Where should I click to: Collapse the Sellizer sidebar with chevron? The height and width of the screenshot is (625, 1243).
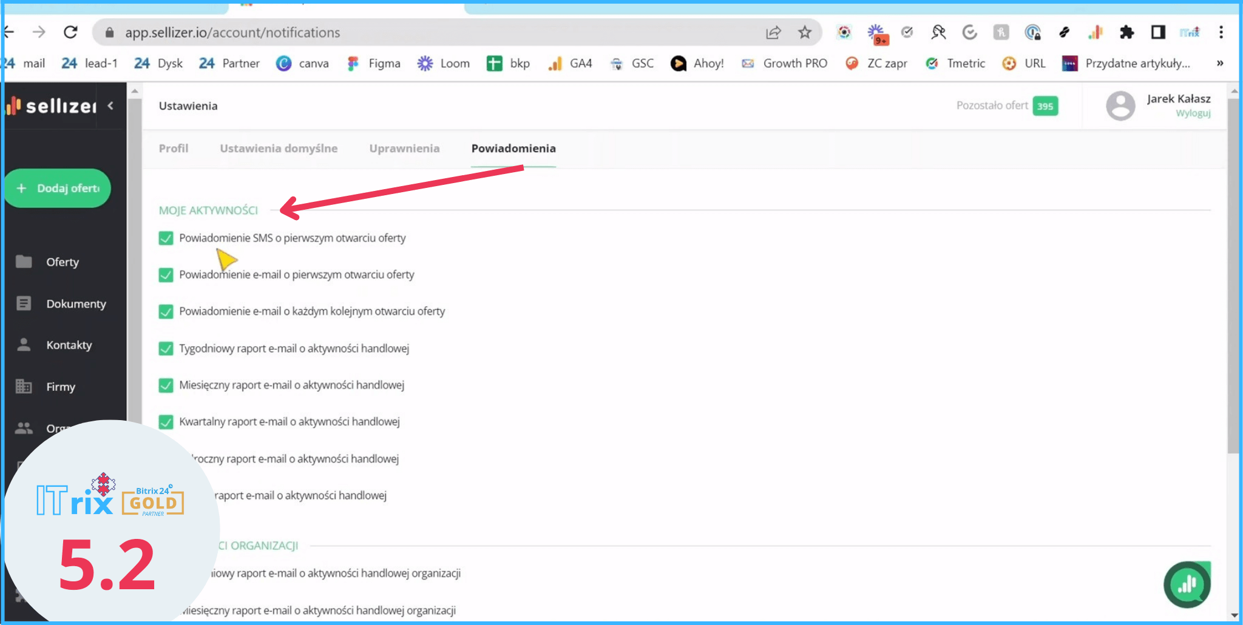110,105
